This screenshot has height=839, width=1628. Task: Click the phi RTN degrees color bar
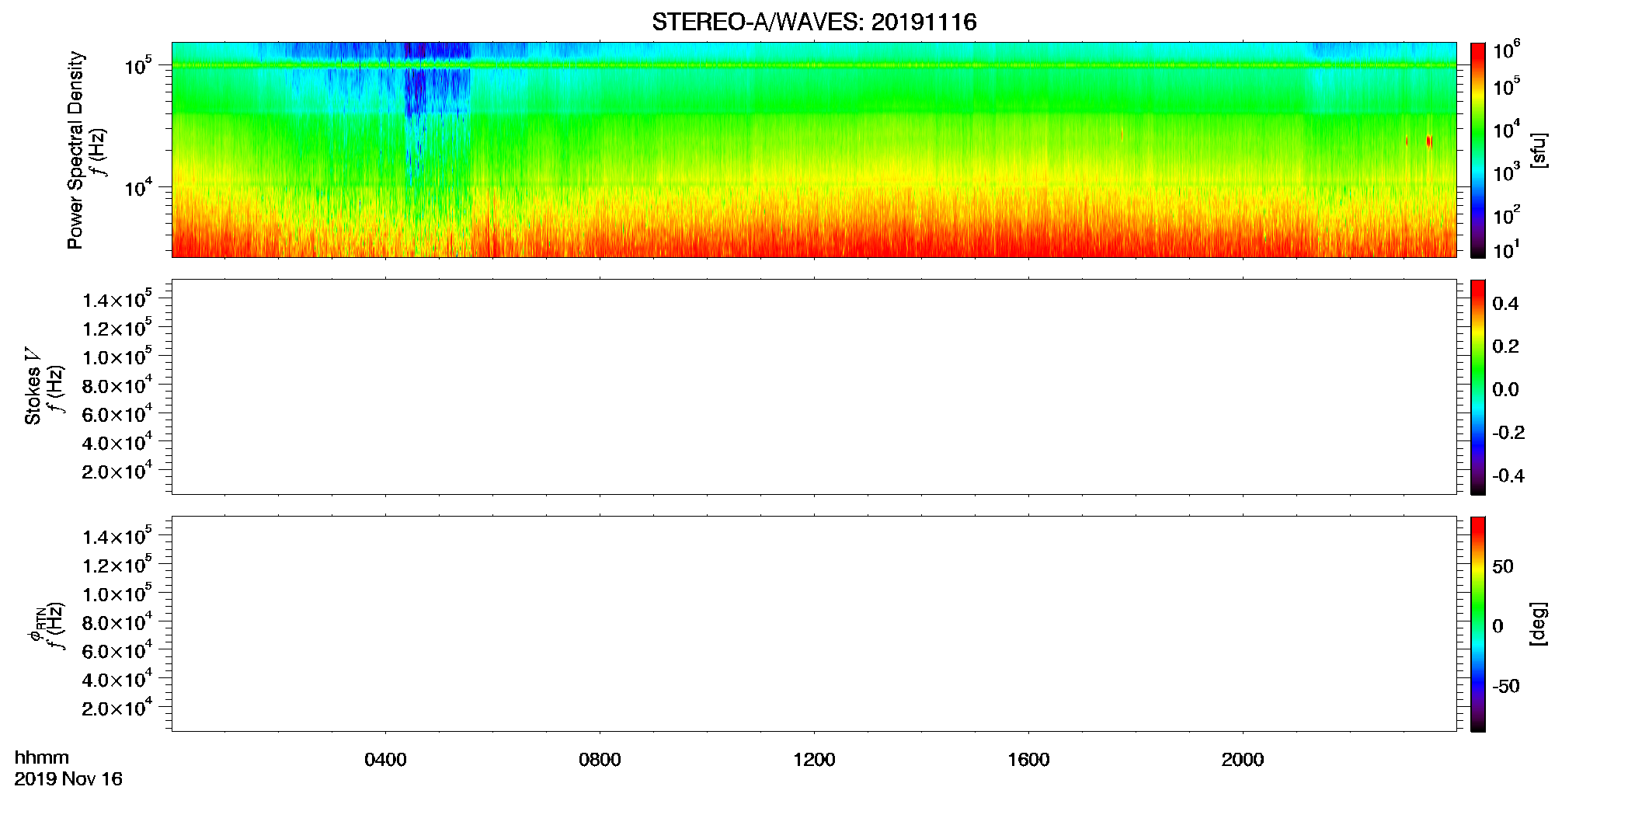tap(1477, 624)
